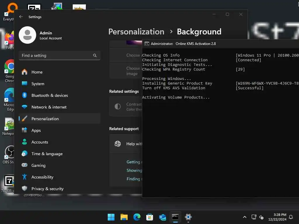The height and width of the screenshot is (224, 299).
Task: Open Time & language settings
Action: 60,154
